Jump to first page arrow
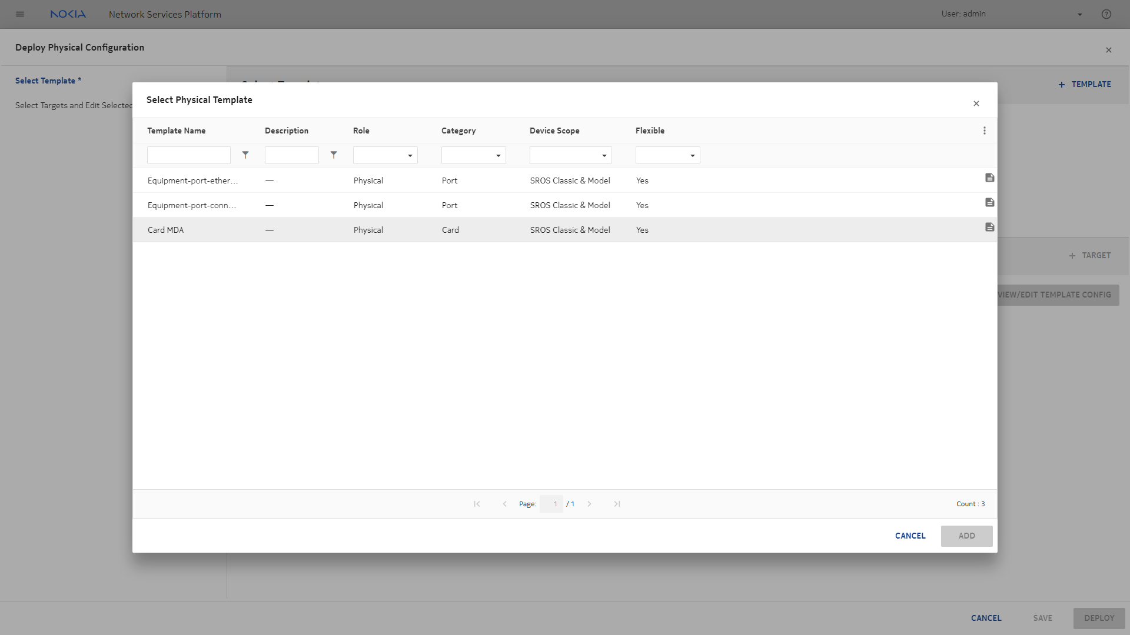 (477, 504)
